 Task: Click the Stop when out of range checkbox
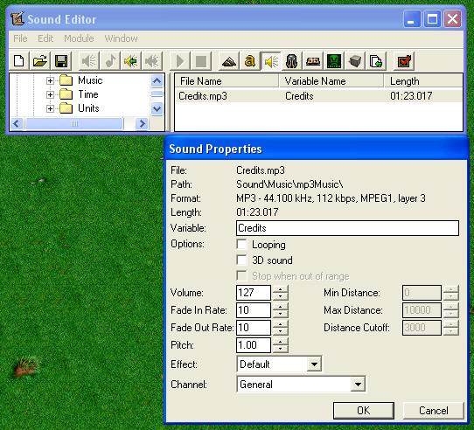[241, 275]
